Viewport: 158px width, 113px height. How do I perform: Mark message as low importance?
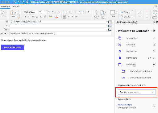[x=147, y=17]
